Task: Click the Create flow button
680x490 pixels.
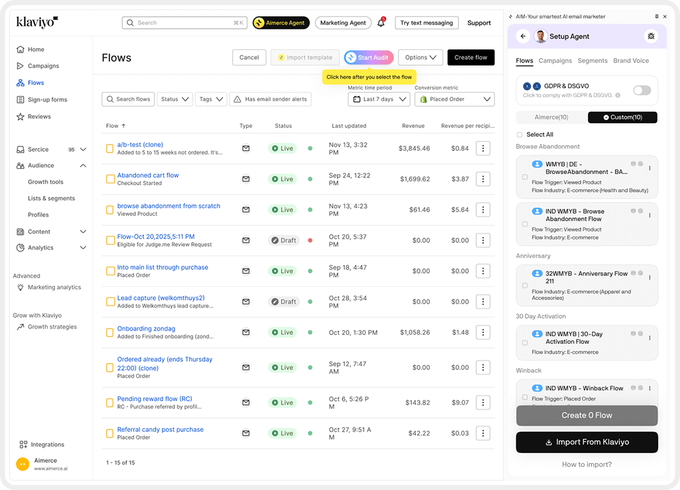Action: (x=471, y=57)
